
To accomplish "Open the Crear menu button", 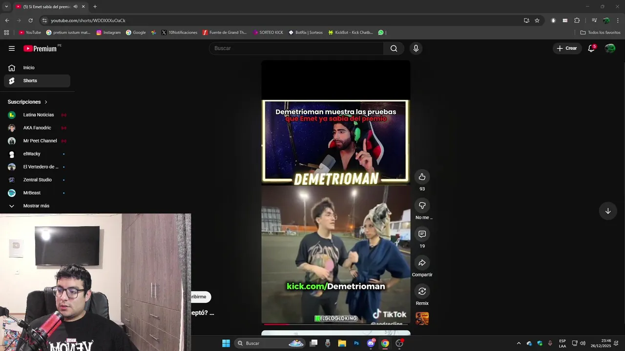I will pyautogui.click(x=567, y=48).
